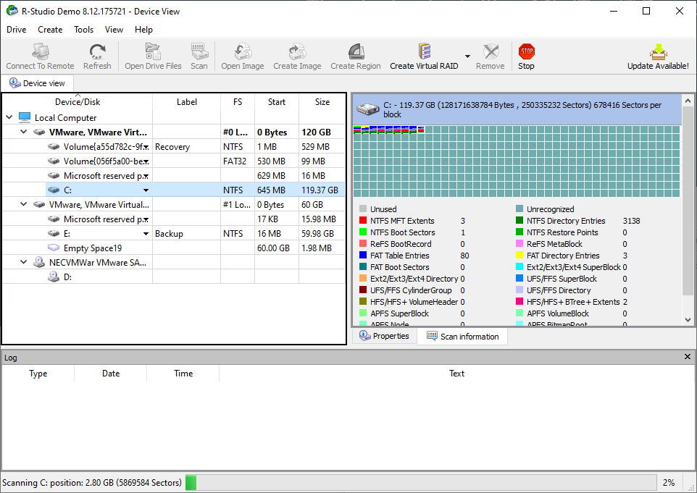This screenshot has width=697, height=493.
Task: Click the Size column header
Action: tap(322, 102)
